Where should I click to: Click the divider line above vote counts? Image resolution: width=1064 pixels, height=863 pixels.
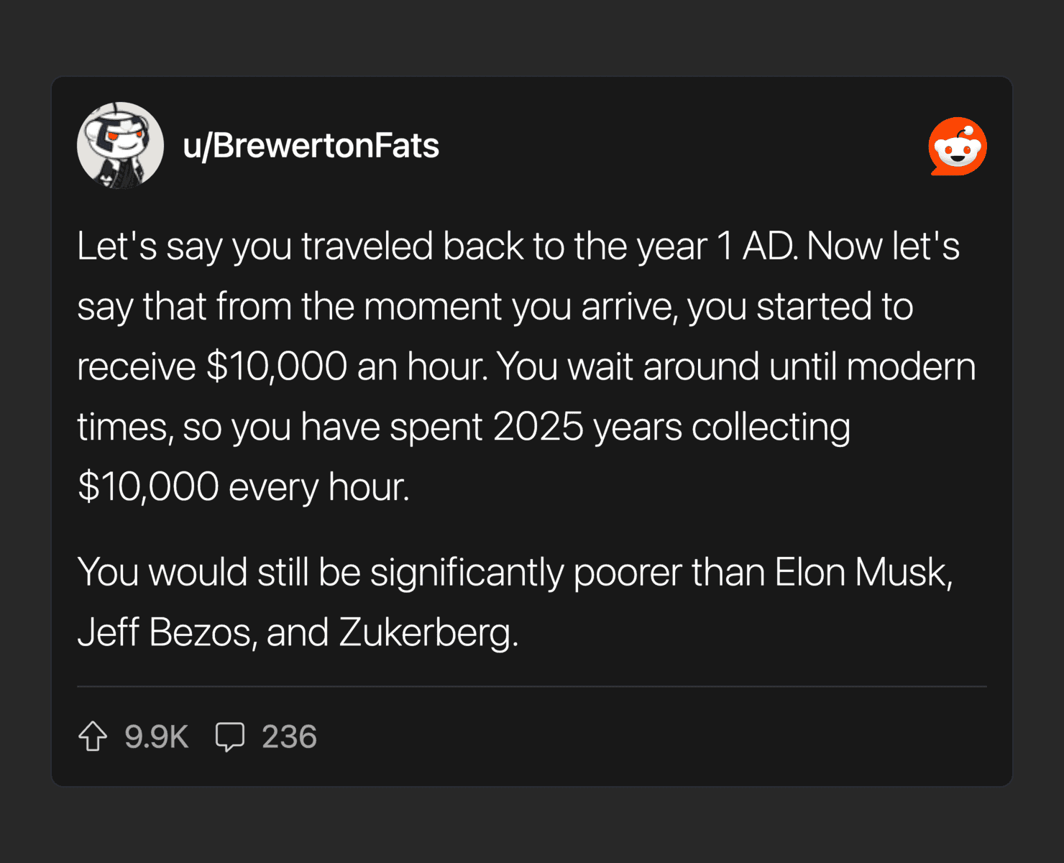pyautogui.click(x=532, y=687)
